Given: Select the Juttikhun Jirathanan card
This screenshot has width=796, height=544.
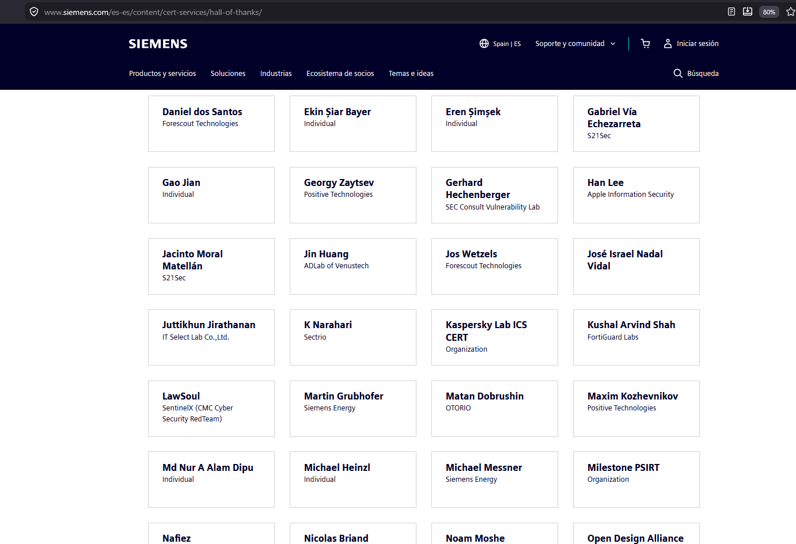Looking at the screenshot, I should [x=211, y=337].
